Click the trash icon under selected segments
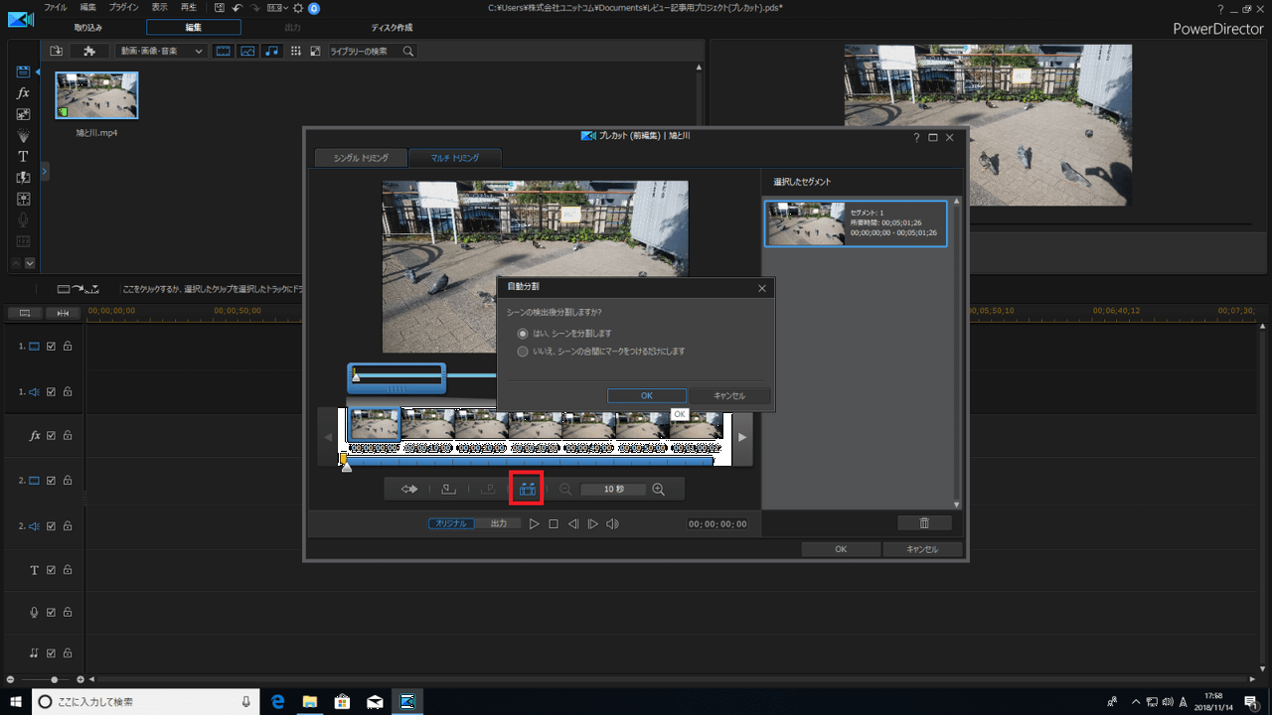Viewport: 1272px width, 715px height. (924, 523)
